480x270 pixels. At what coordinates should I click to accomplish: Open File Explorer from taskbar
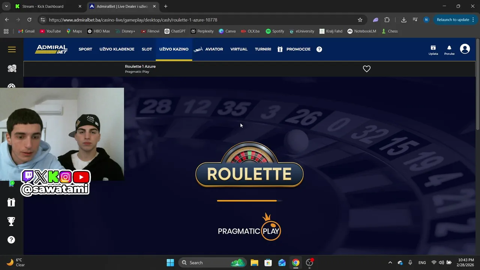pos(254,262)
